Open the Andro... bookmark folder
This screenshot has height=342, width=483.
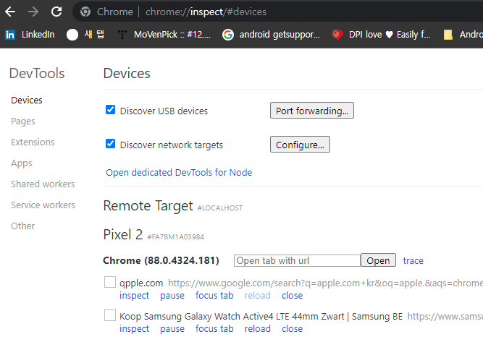pyautogui.click(x=463, y=35)
